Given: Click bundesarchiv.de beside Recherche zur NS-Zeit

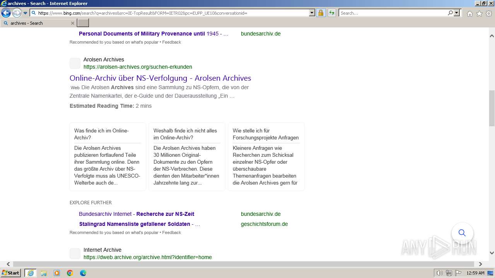Looking at the screenshot, I should pos(261,214).
